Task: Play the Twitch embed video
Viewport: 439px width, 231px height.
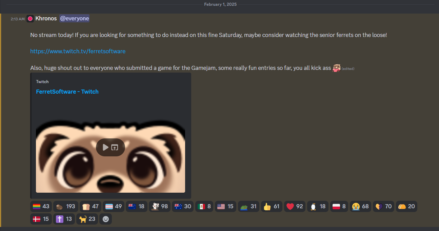Action: tap(106, 147)
